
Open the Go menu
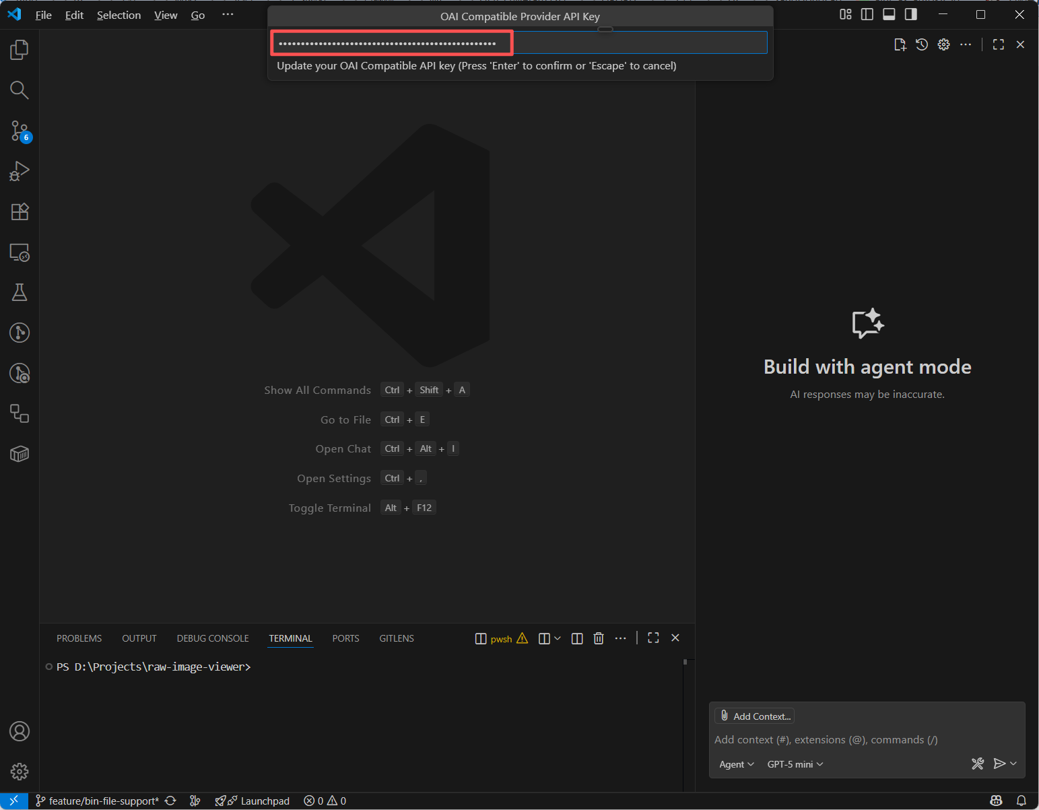[198, 15]
